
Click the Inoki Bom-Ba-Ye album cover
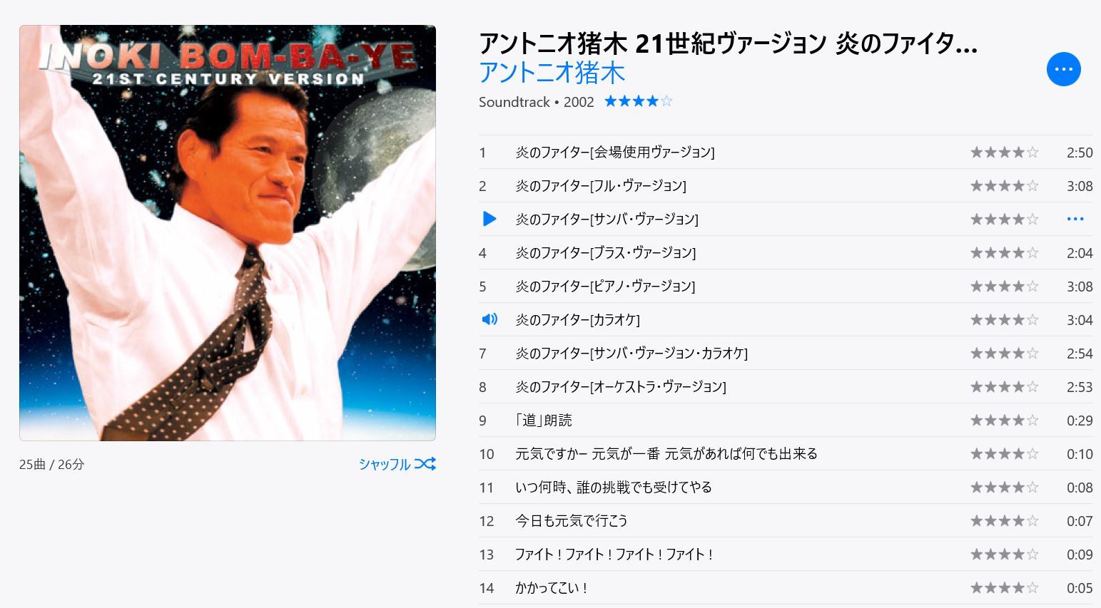[x=228, y=233]
